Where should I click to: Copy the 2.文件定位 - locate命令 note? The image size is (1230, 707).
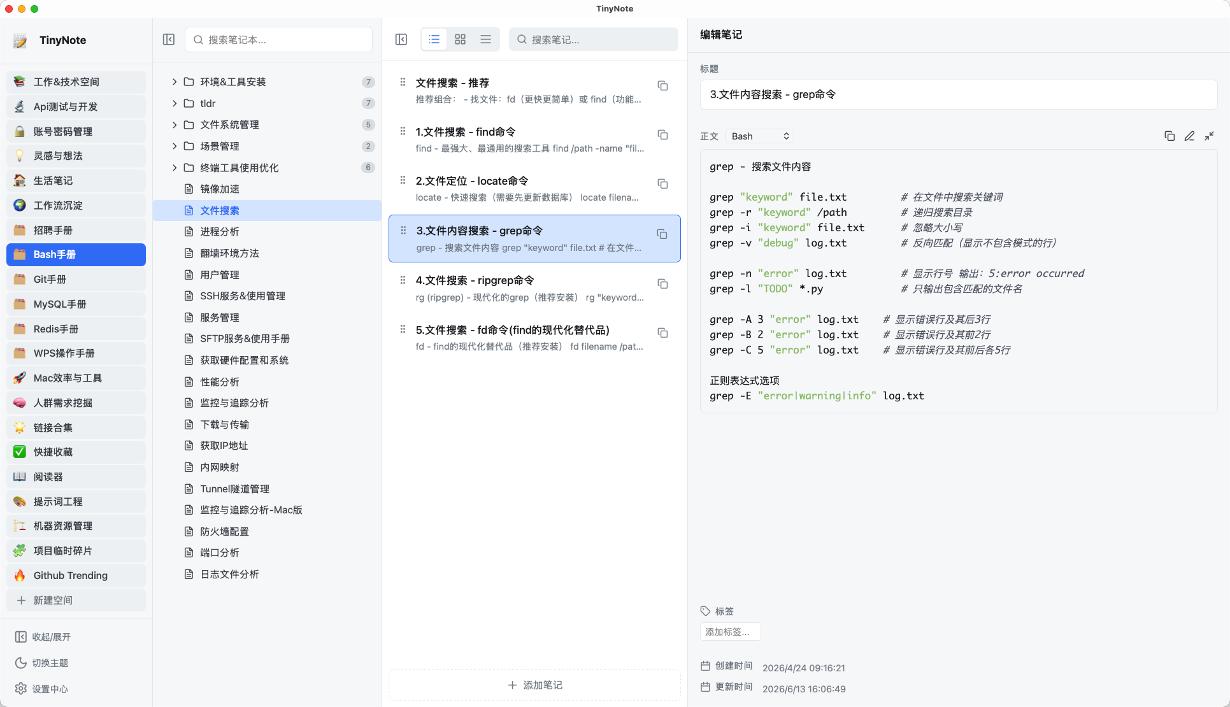[662, 183]
